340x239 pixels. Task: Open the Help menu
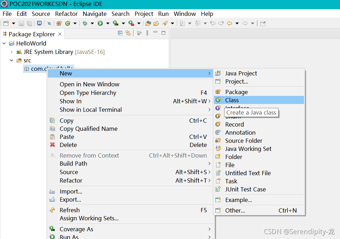(207, 14)
